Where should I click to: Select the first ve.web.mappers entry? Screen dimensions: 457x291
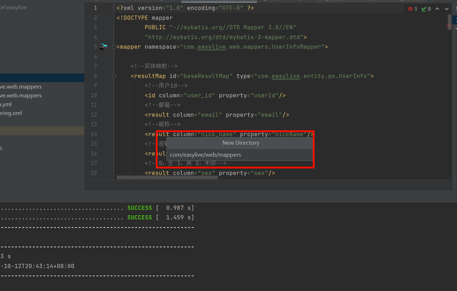pos(21,86)
